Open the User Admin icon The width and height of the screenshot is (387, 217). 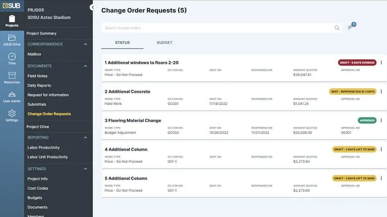click(x=12, y=95)
